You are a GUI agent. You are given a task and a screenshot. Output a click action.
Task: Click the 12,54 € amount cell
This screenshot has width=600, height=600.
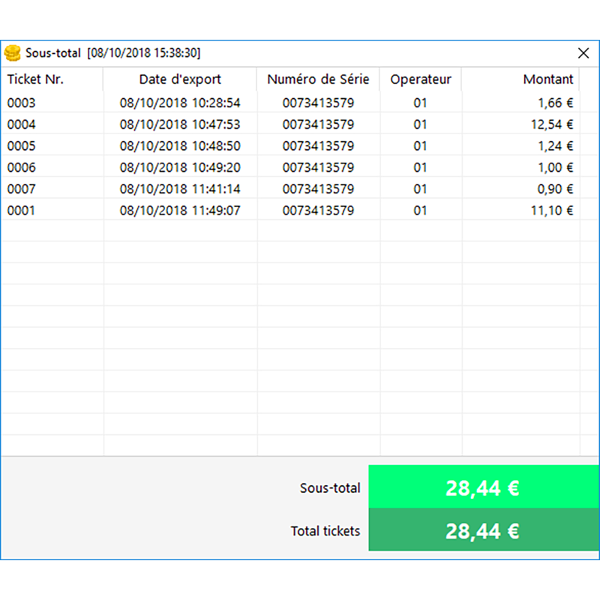pos(550,124)
